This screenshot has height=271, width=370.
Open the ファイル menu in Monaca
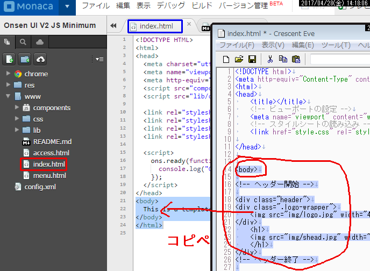tap(96, 6)
